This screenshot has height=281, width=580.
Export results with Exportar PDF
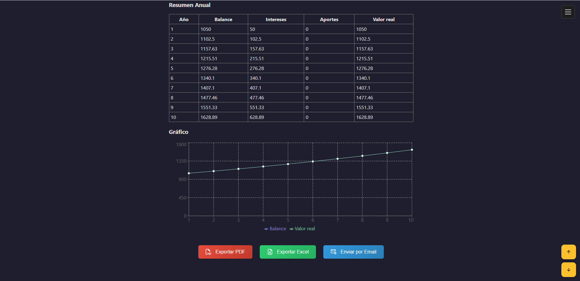[x=225, y=252]
